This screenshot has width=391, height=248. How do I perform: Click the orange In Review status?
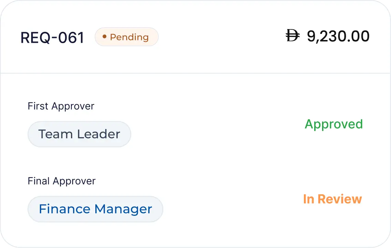332,199
